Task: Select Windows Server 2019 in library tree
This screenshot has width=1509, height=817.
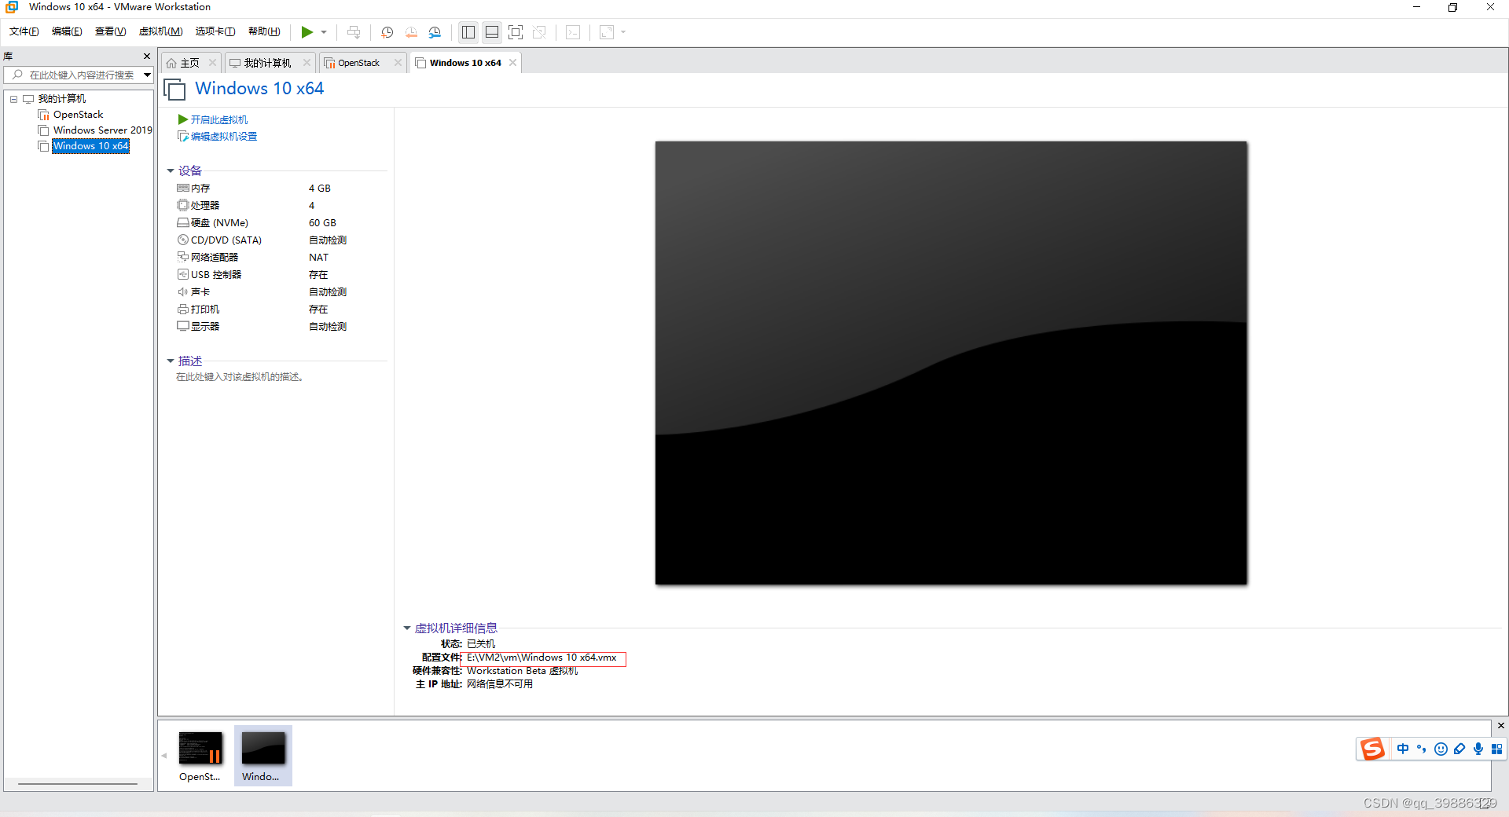Action: (102, 130)
